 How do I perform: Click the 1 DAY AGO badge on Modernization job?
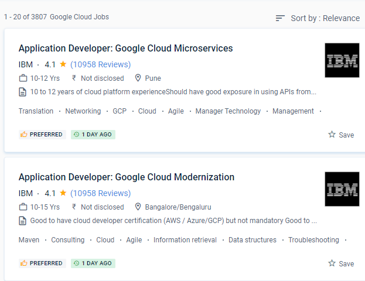(x=93, y=263)
